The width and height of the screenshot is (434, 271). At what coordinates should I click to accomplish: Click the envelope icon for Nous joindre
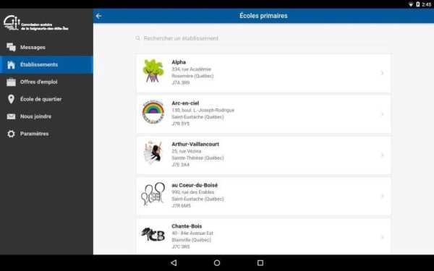(11, 116)
